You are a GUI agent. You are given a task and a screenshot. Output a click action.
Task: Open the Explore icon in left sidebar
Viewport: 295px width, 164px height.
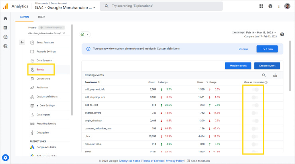[x=6, y=37]
